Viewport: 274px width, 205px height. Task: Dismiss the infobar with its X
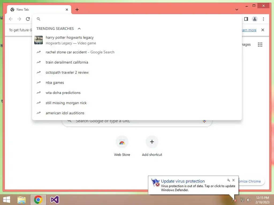pyautogui.click(x=263, y=30)
